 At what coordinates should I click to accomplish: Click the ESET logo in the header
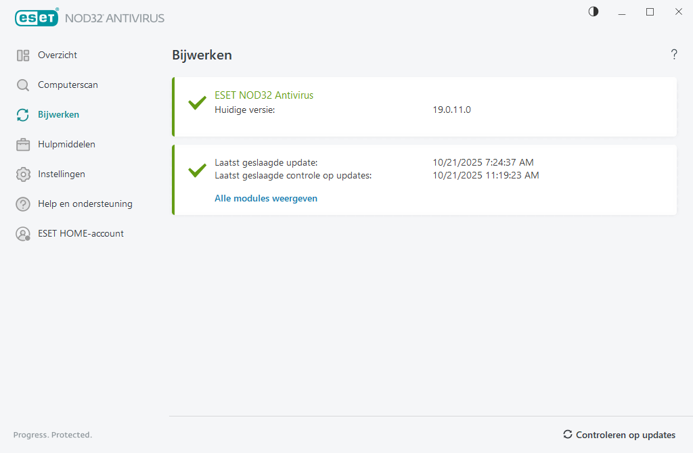37,18
